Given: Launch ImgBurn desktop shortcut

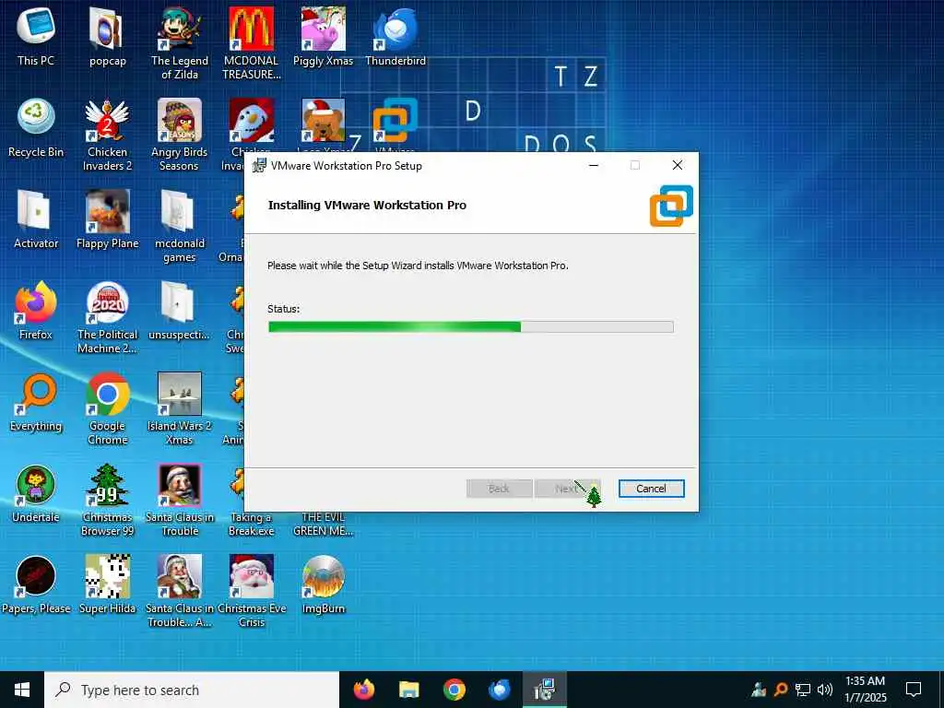Looking at the screenshot, I should point(324,585).
